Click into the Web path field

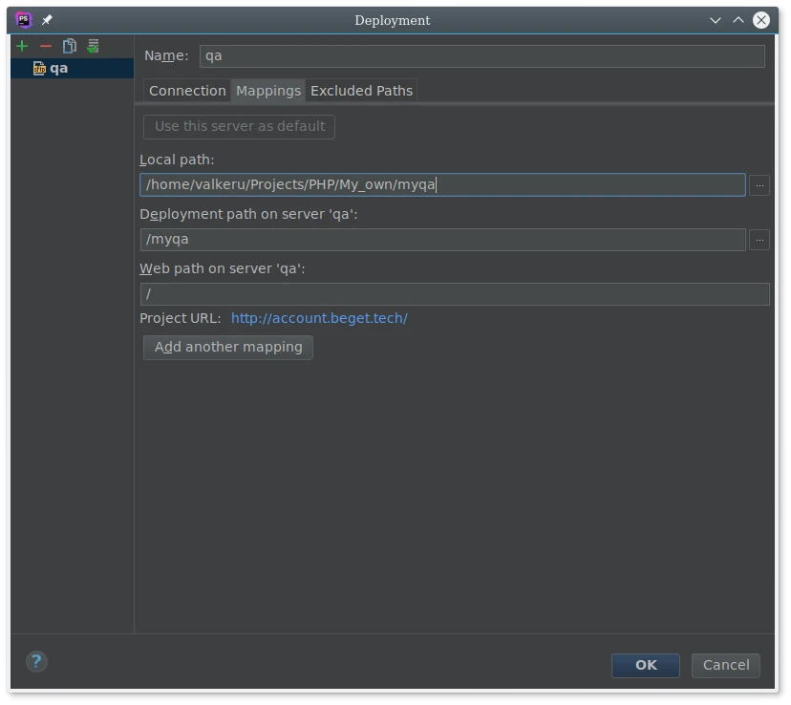(x=454, y=294)
